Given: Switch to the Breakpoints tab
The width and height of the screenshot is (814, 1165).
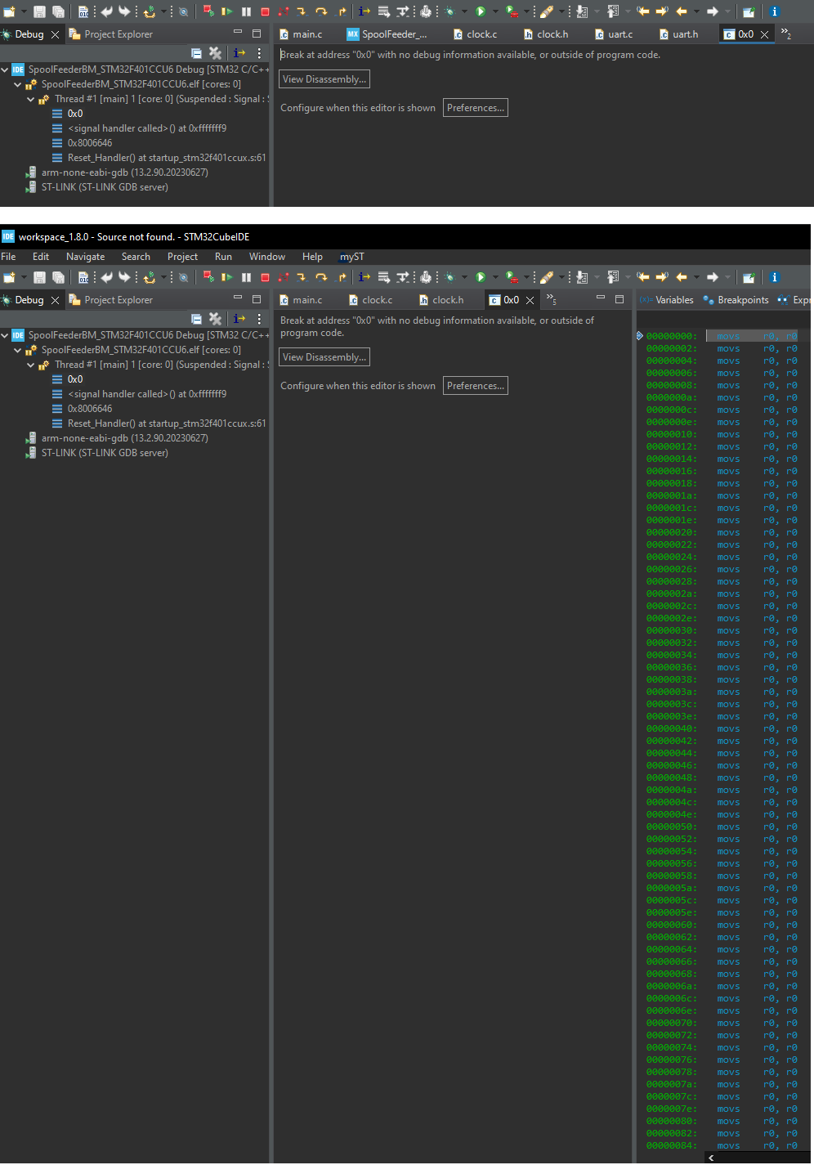Looking at the screenshot, I should [742, 300].
